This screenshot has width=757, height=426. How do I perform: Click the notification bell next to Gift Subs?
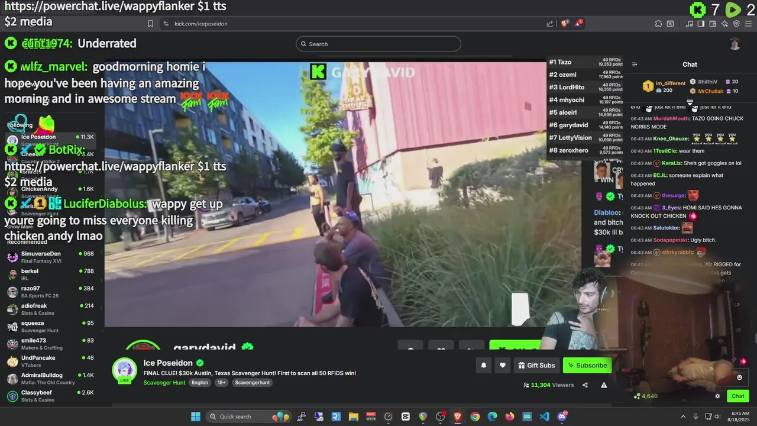pos(483,366)
